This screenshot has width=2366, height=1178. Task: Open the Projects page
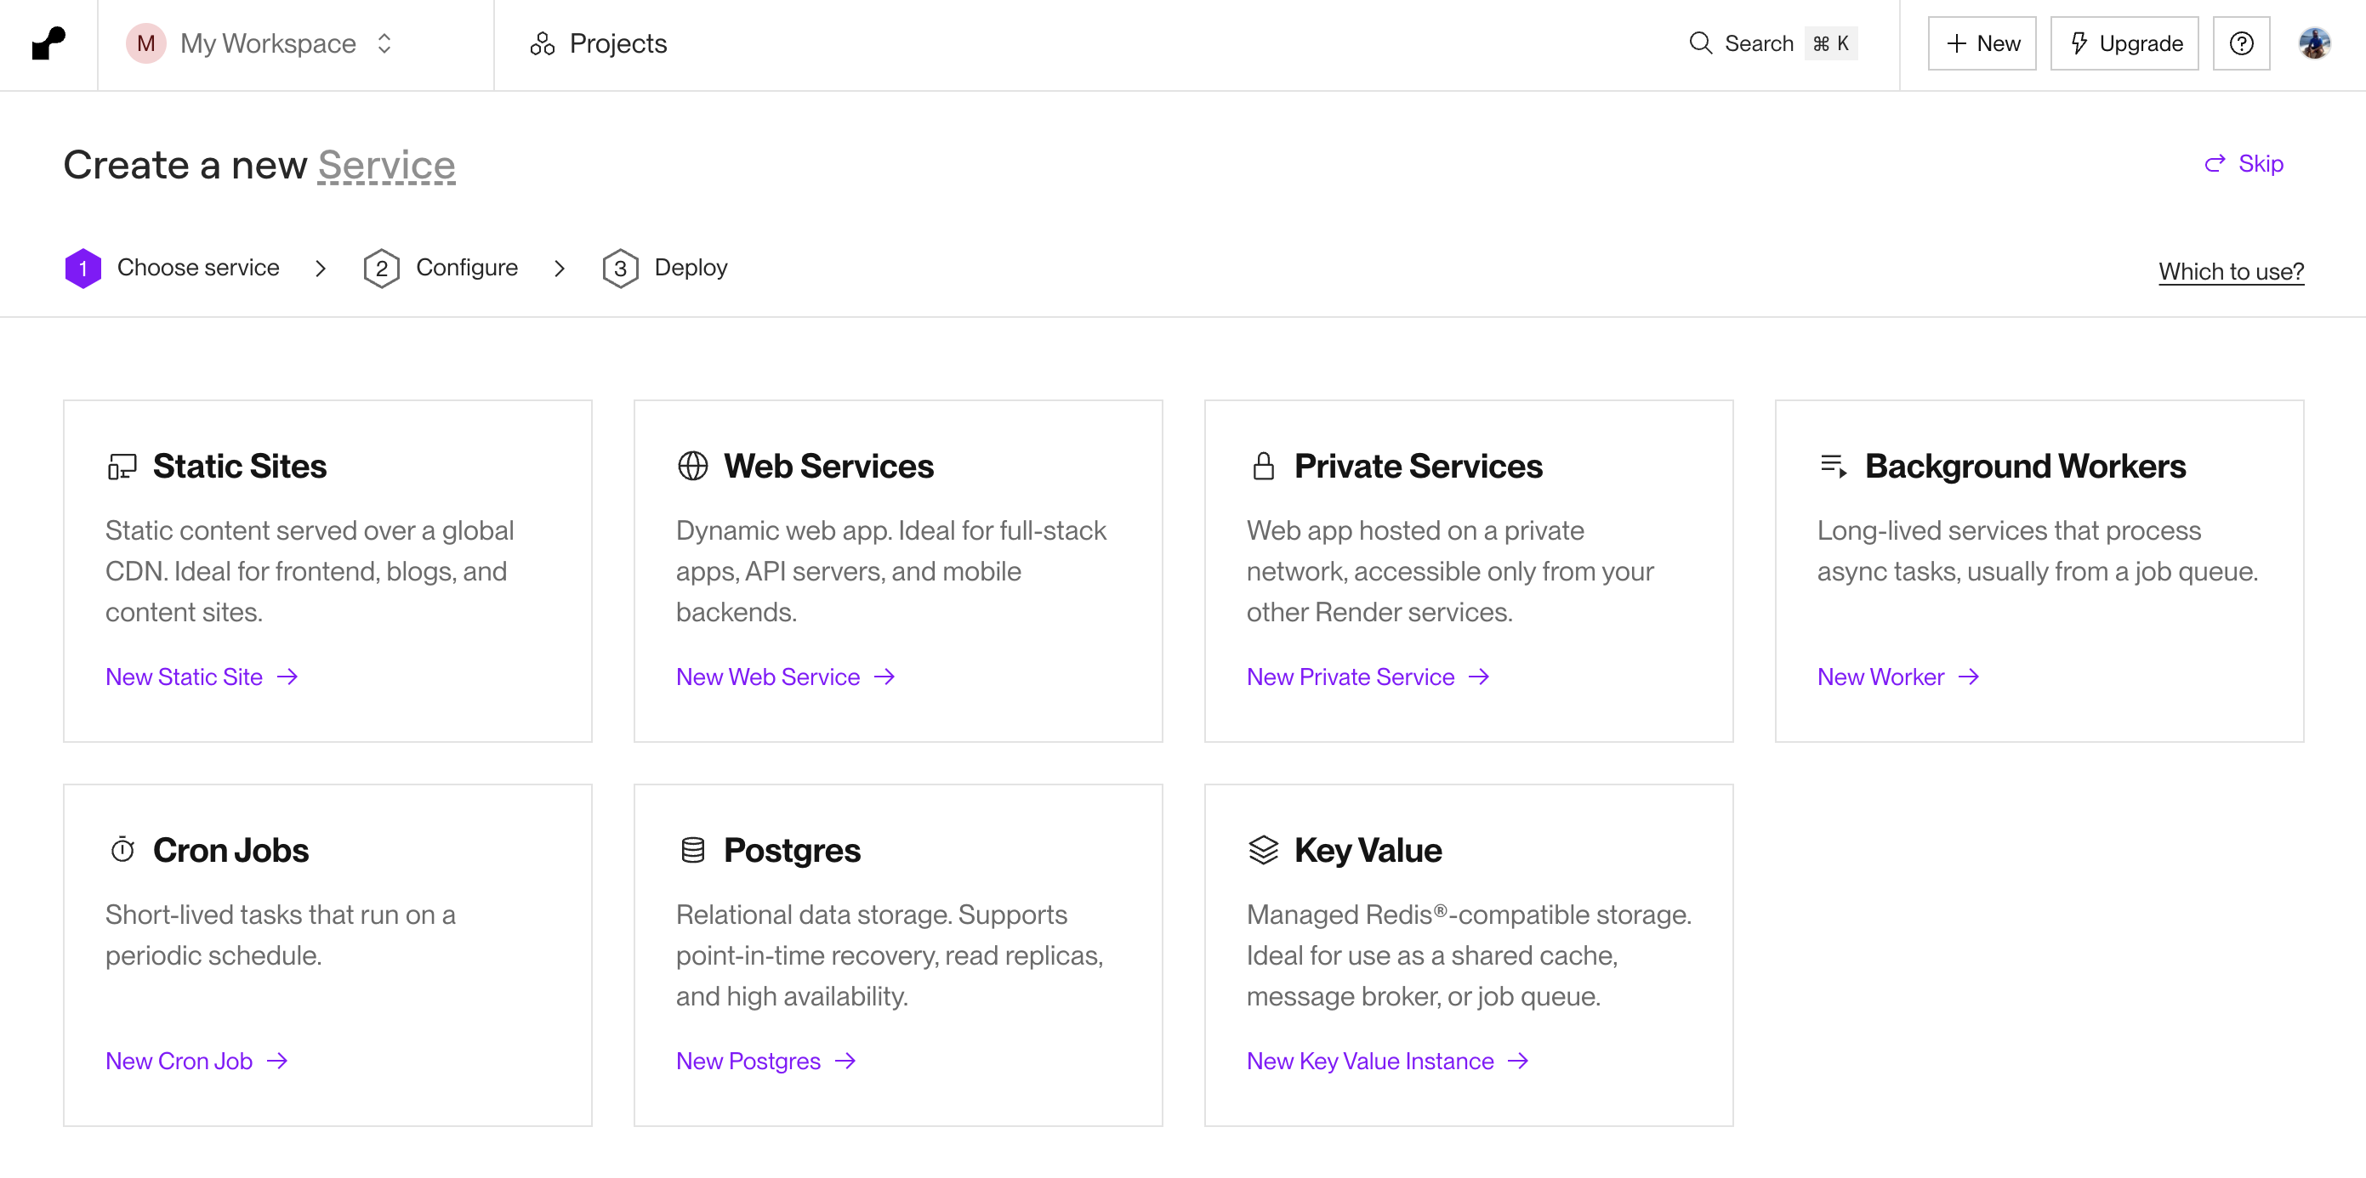[x=598, y=43]
